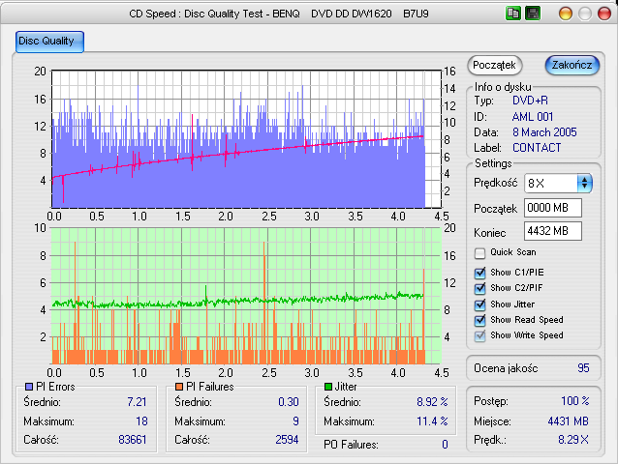This screenshot has width=618, height=464.
Task: Click the gray zoom window button
Action: pos(585,14)
